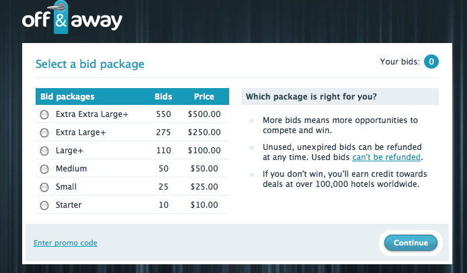Click the Your bids counter badge
Screen dimensions: 467x273
coord(431,62)
